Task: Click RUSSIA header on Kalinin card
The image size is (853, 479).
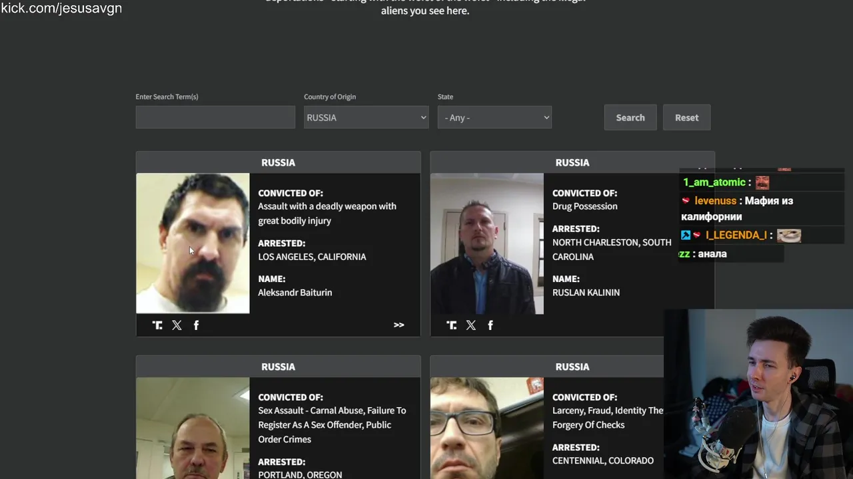Action: tap(572, 162)
